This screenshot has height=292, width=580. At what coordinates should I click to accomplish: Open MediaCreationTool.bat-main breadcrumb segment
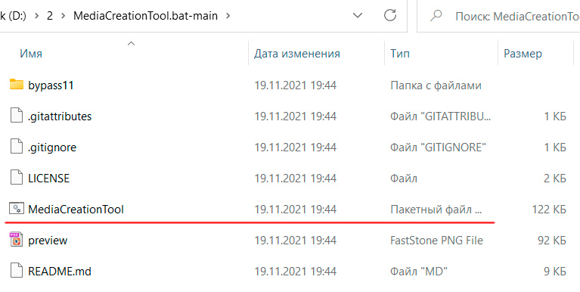pyautogui.click(x=145, y=16)
